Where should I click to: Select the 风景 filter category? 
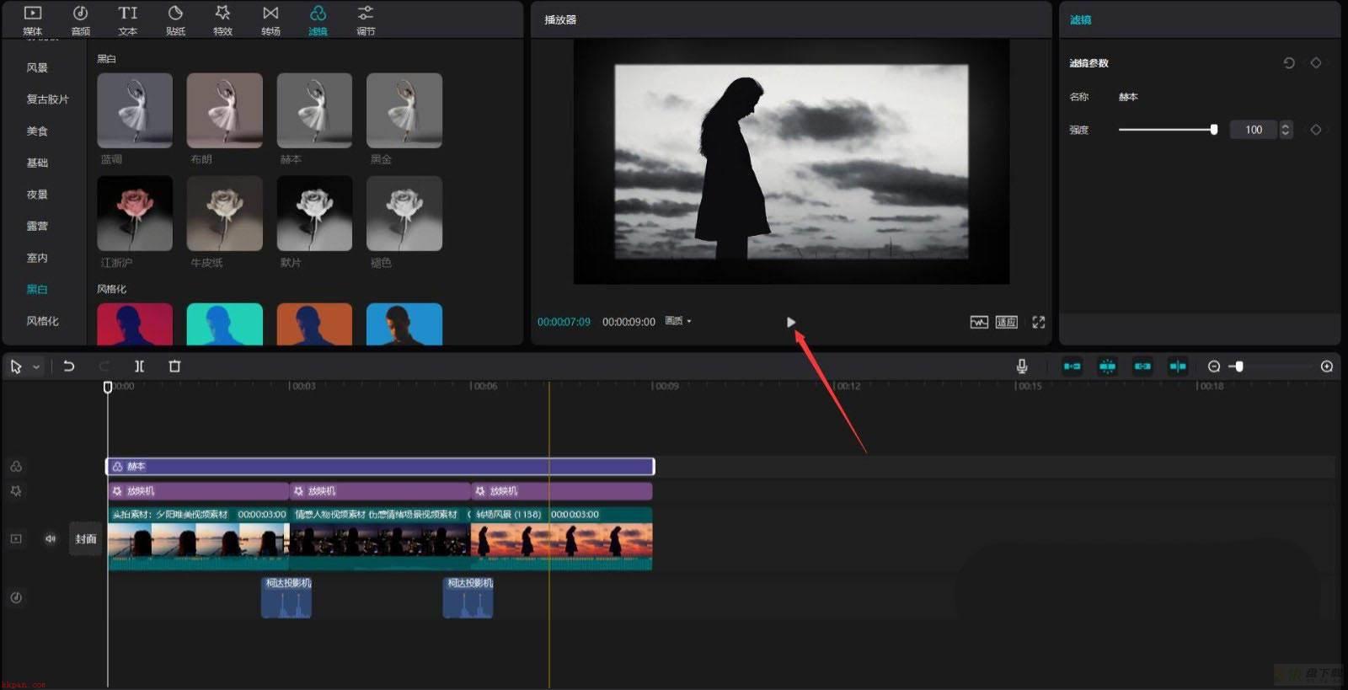point(37,67)
